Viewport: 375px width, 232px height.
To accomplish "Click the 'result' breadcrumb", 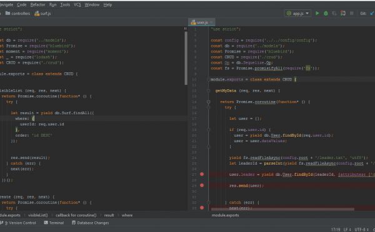I will (x=109, y=215).
